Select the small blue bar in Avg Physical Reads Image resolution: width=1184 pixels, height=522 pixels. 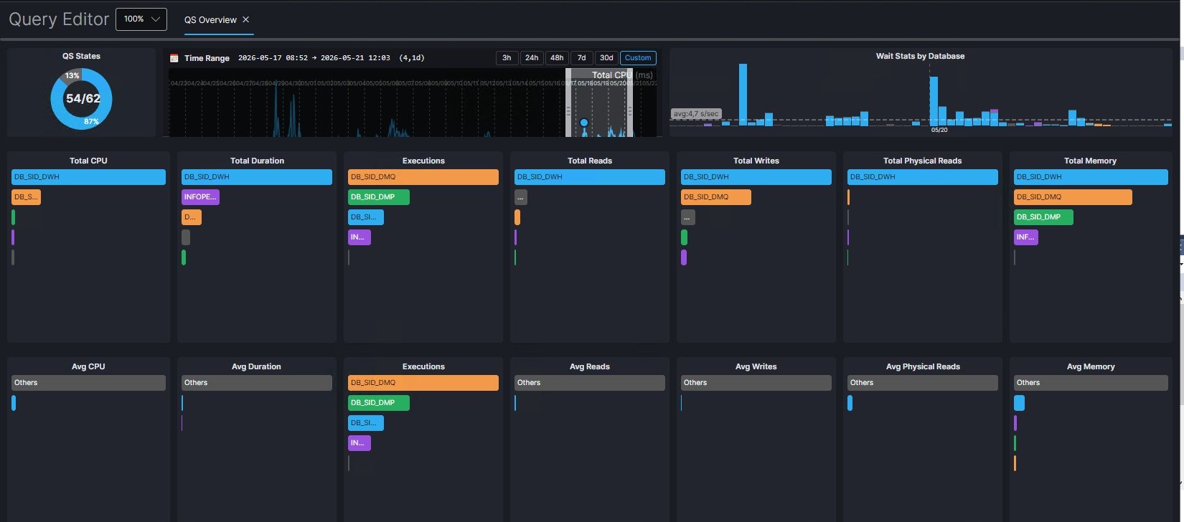point(850,403)
